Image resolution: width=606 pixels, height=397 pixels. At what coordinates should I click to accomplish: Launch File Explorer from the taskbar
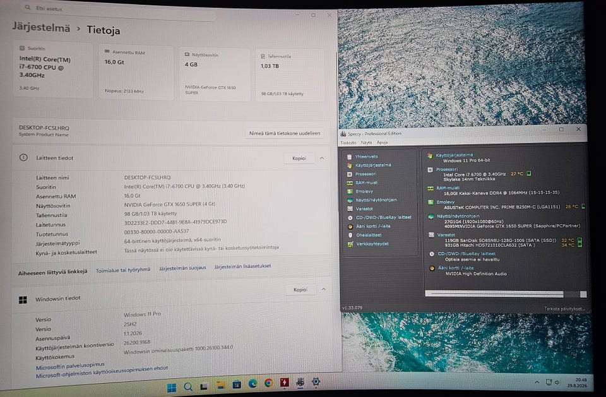(x=220, y=385)
